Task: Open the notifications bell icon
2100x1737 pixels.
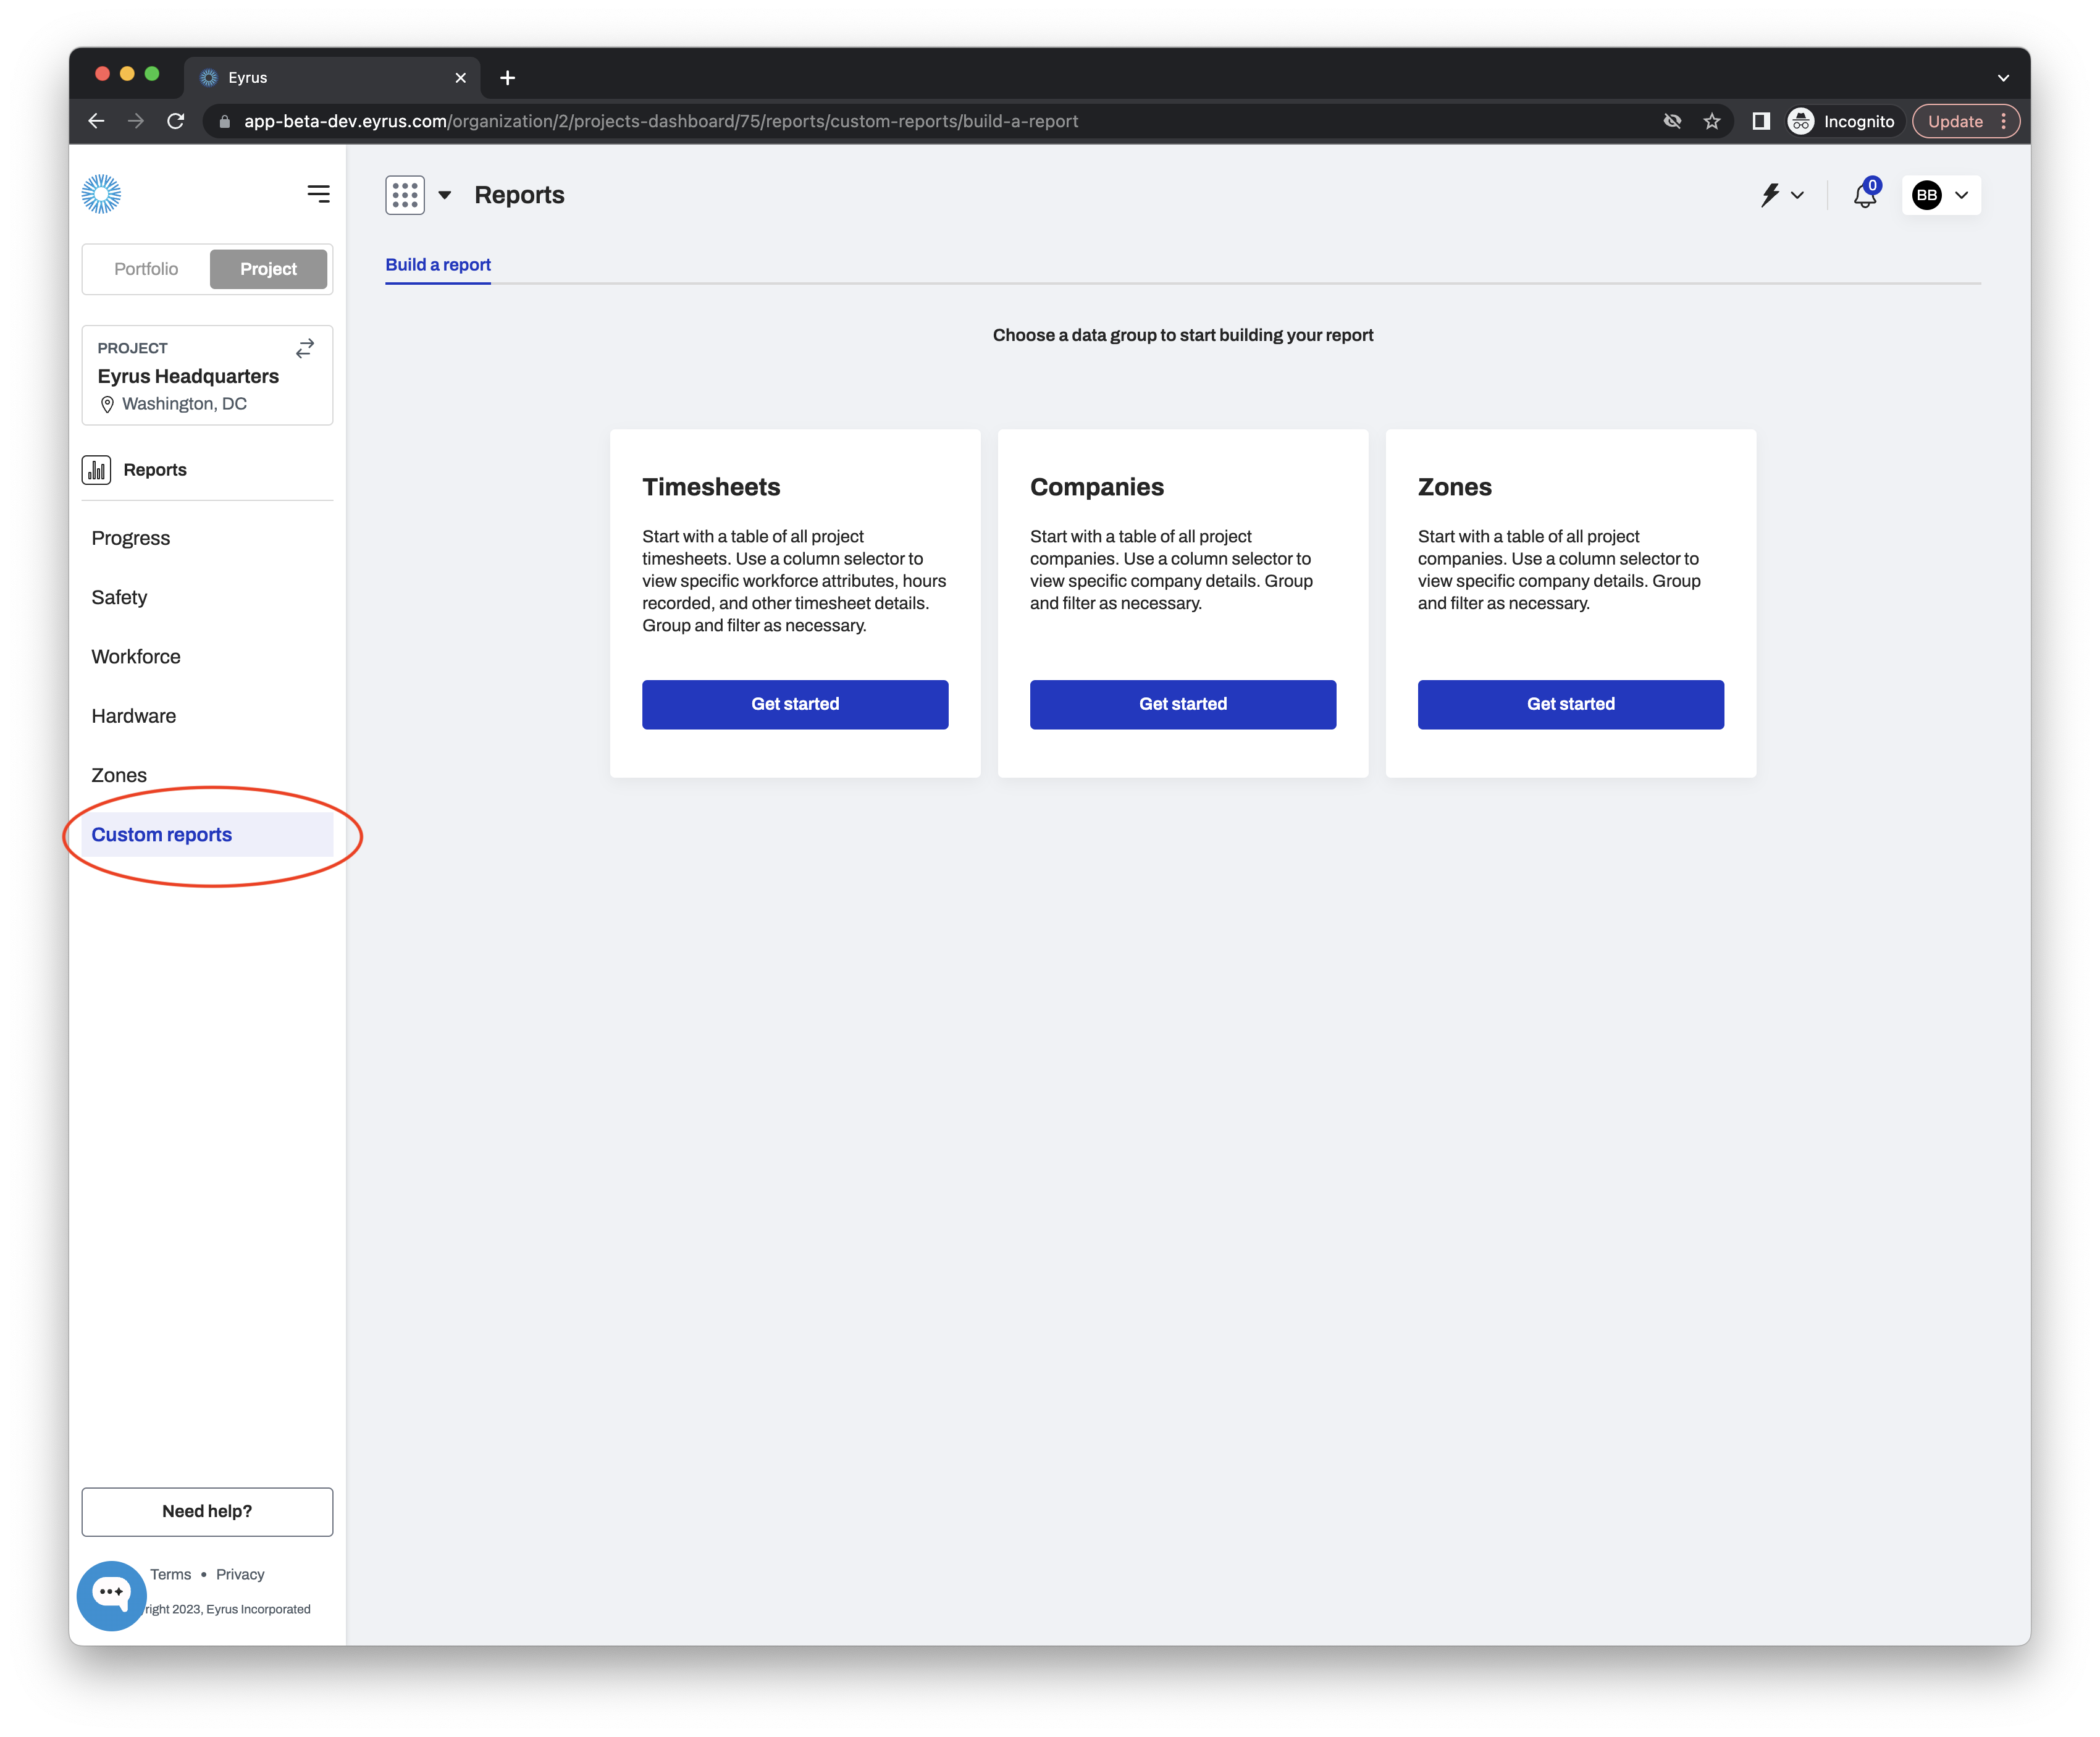Action: 1865,195
